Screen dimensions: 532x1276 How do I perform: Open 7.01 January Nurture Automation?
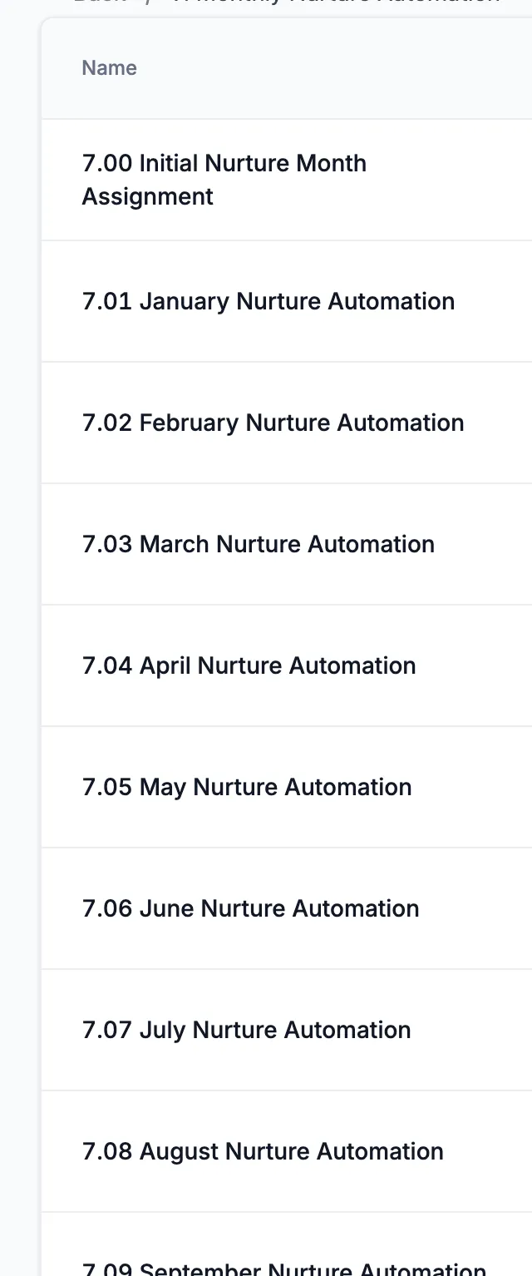click(268, 301)
